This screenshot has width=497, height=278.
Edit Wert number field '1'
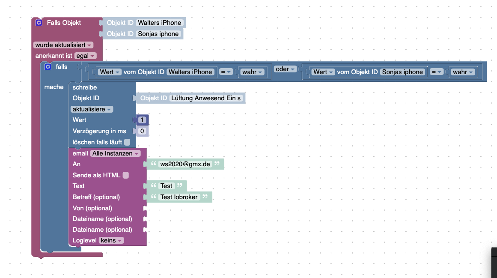[142, 120]
